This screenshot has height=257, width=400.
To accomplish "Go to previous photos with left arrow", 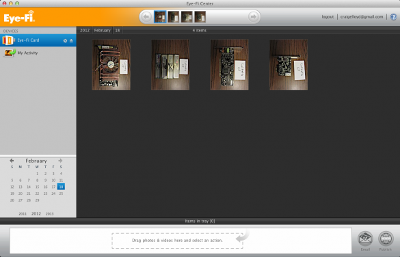I will coord(146,17).
